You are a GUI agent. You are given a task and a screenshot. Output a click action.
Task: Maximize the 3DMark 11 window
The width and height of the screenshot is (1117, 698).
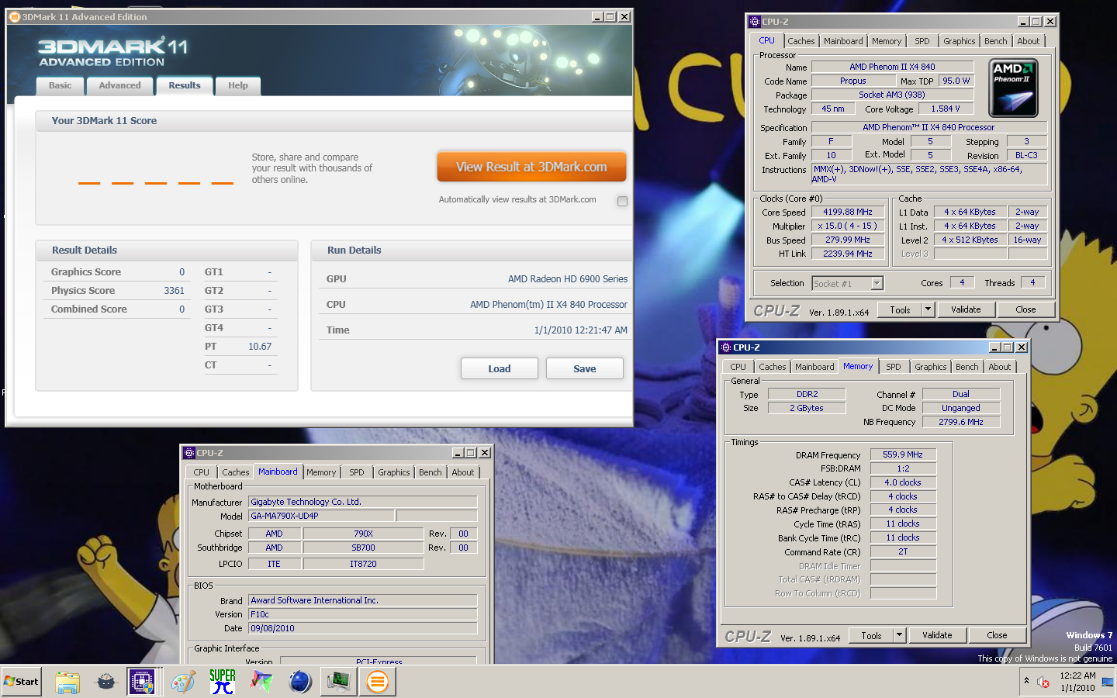(610, 16)
